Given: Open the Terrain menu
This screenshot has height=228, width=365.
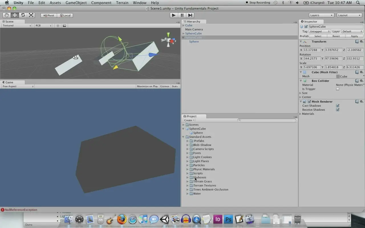Looking at the screenshot, I should pos(122,3).
